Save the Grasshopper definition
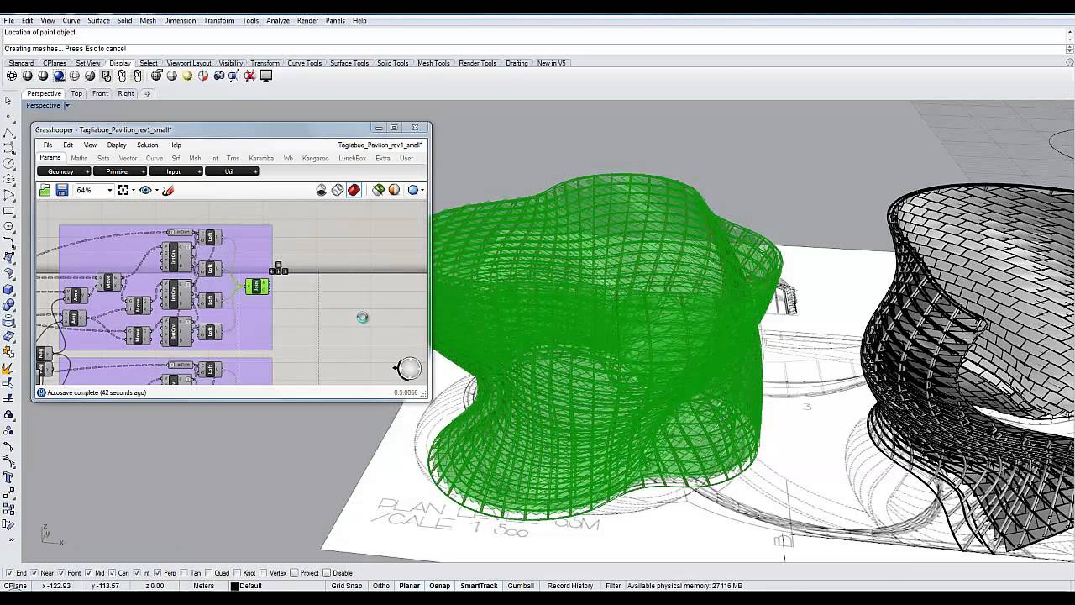The height and width of the screenshot is (605, 1075). coord(61,190)
